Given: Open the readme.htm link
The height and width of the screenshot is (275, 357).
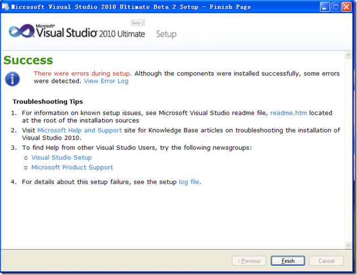Looking at the screenshot, I should tap(288, 113).
